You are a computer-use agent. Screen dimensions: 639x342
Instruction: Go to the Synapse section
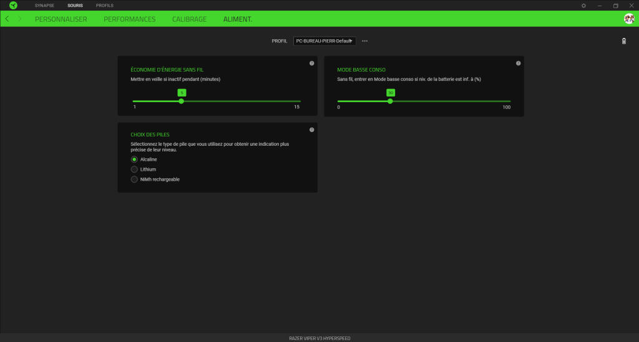point(45,6)
